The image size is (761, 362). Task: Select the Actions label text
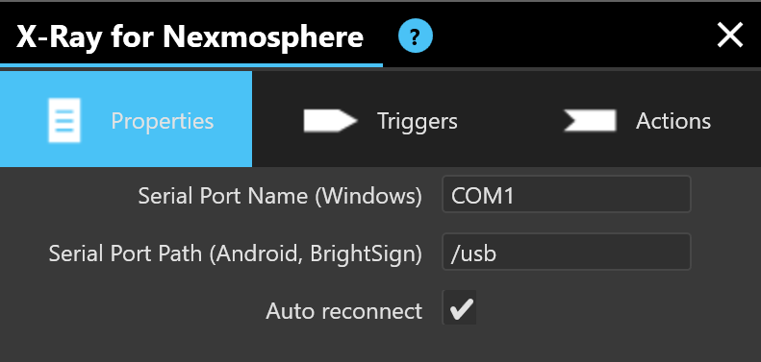pos(673,121)
